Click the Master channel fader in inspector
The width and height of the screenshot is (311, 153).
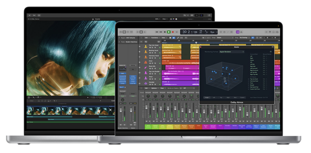tap(131, 110)
